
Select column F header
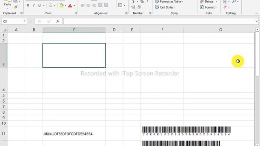point(162,30)
